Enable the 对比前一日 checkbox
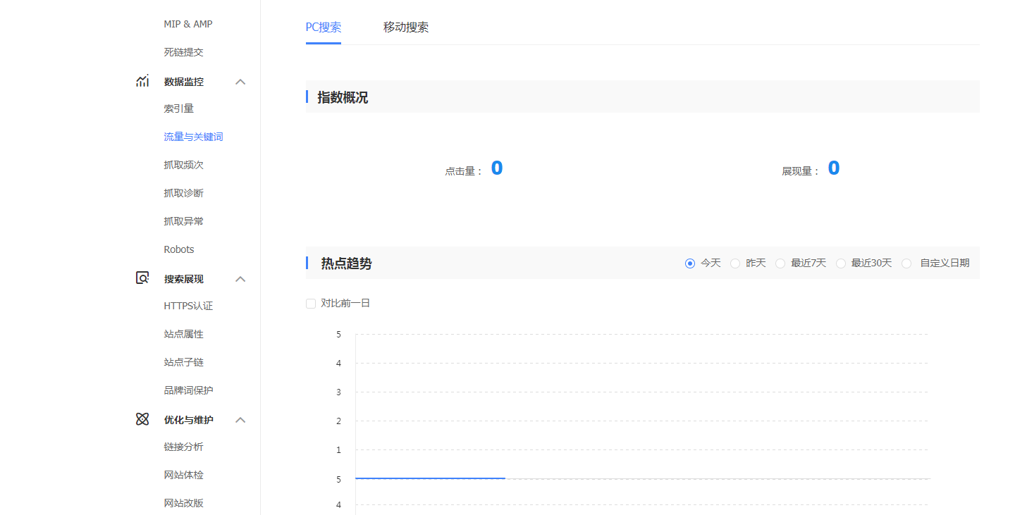 311,304
